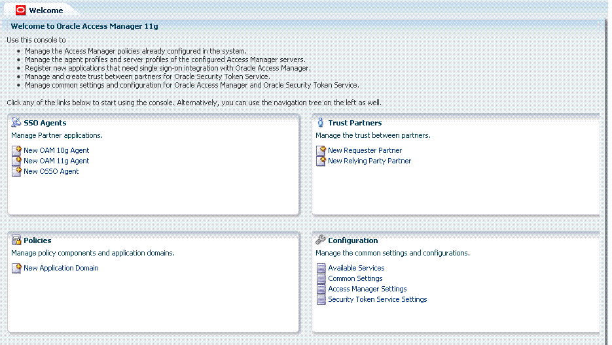The image size is (612, 345).
Task: Click the 'Welcome to Oracle Access Manager 11g' title
Action: click(x=84, y=26)
